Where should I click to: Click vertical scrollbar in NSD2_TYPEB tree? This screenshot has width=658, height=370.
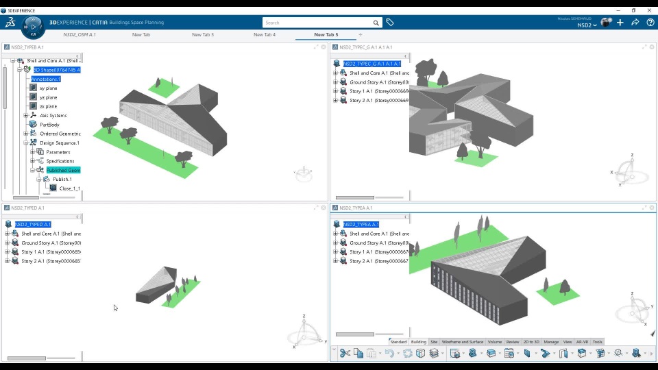5,88
